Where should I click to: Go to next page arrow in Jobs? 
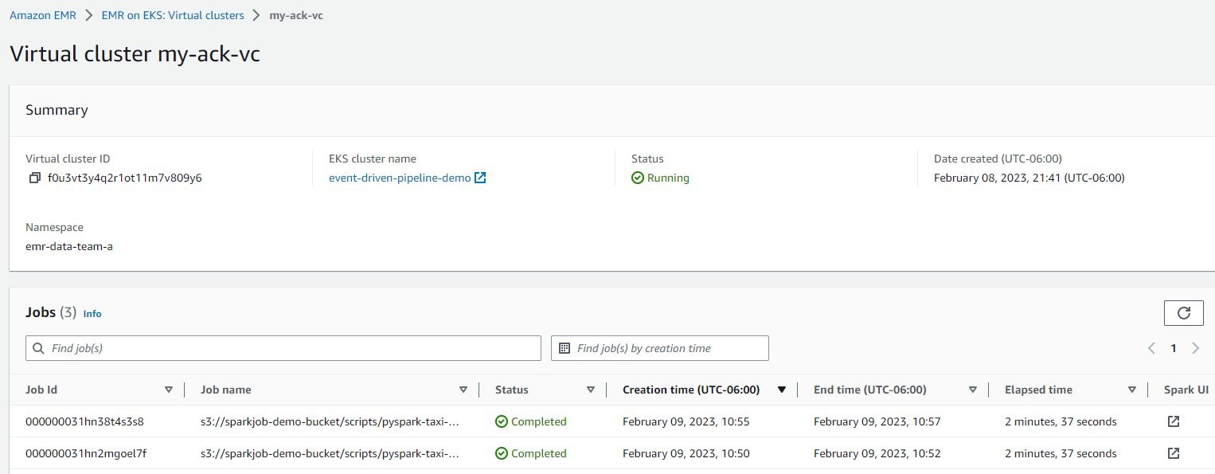tap(1195, 348)
